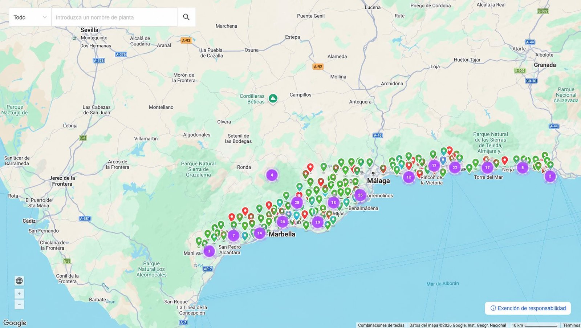Open the cluster numbered 12 east of Málaga
This screenshot has width=581, height=328.
point(409,177)
